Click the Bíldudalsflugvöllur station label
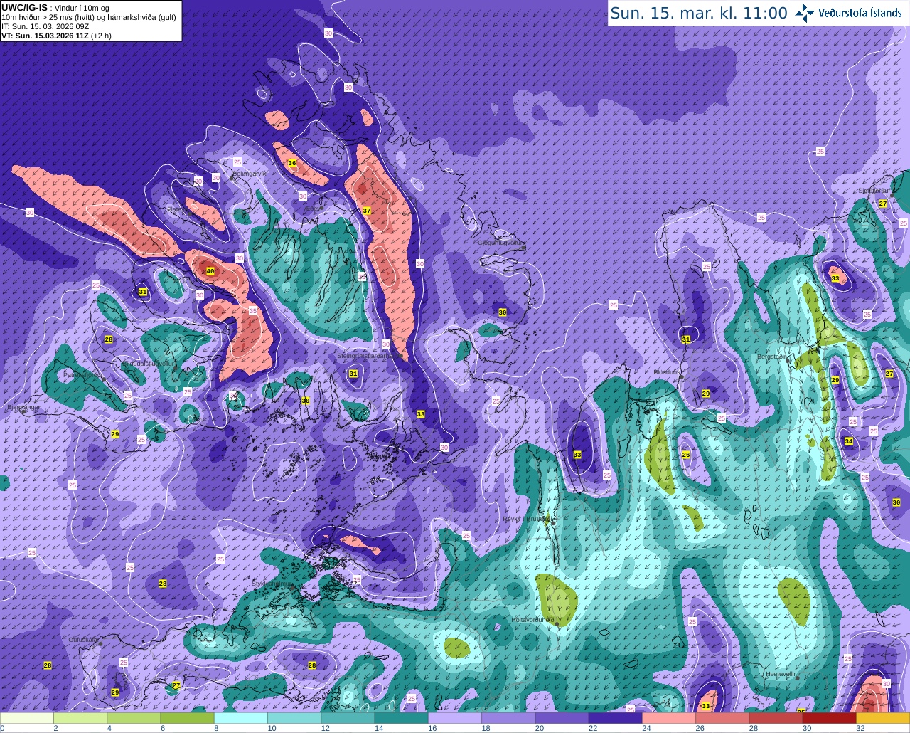910x733 pixels. pyautogui.click(x=148, y=363)
